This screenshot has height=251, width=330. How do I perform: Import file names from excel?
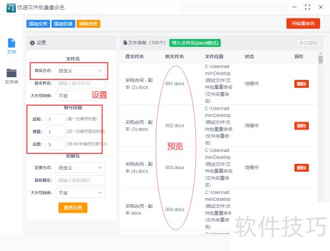tap(195, 43)
